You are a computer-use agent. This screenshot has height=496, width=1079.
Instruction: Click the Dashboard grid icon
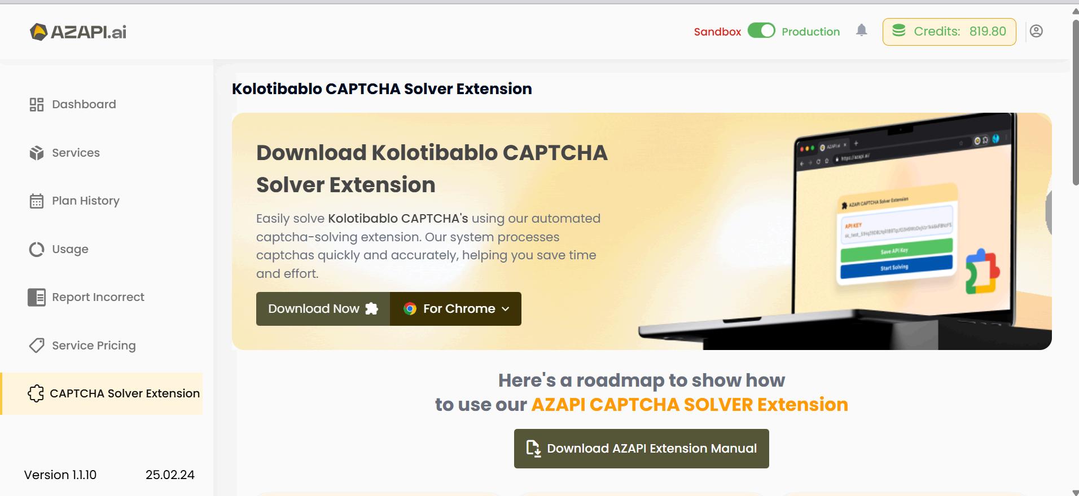point(37,104)
